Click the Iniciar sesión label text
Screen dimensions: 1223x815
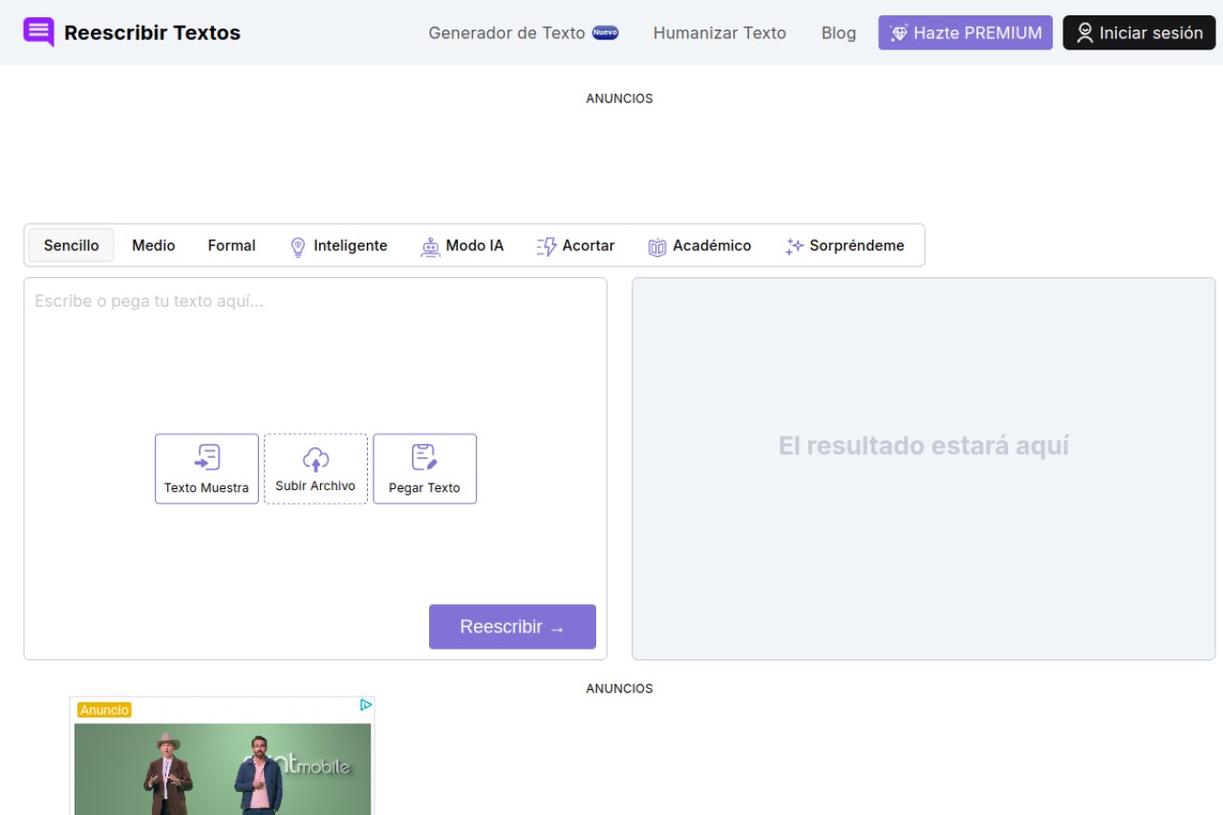(x=1151, y=32)
